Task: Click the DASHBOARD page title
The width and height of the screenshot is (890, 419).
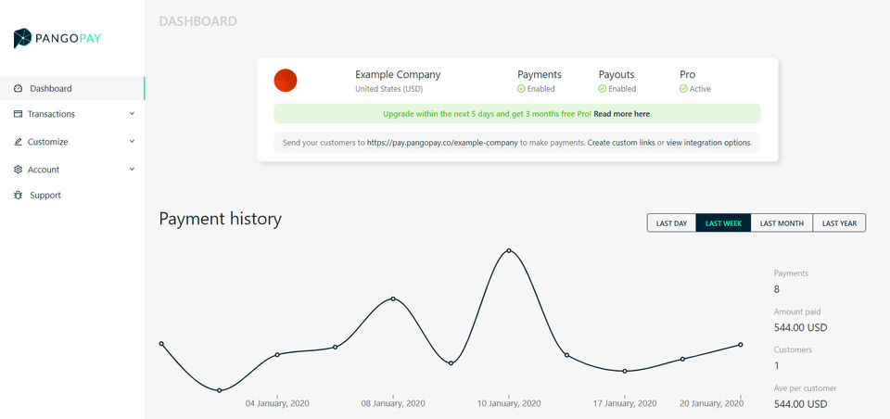Action: point(197,21)
